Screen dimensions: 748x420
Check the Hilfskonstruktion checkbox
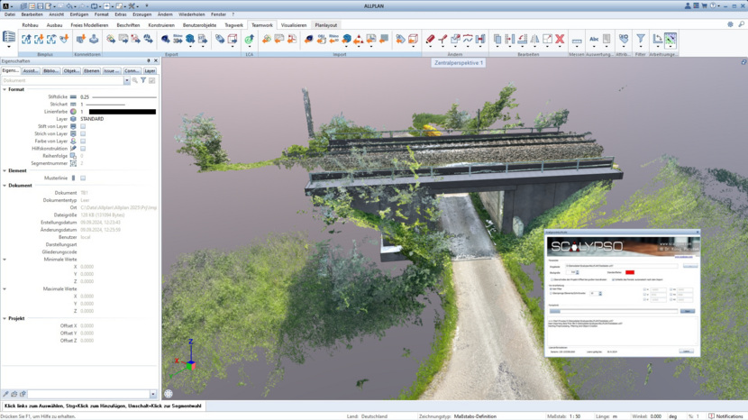pyautogui.click(x=83, y=149)
